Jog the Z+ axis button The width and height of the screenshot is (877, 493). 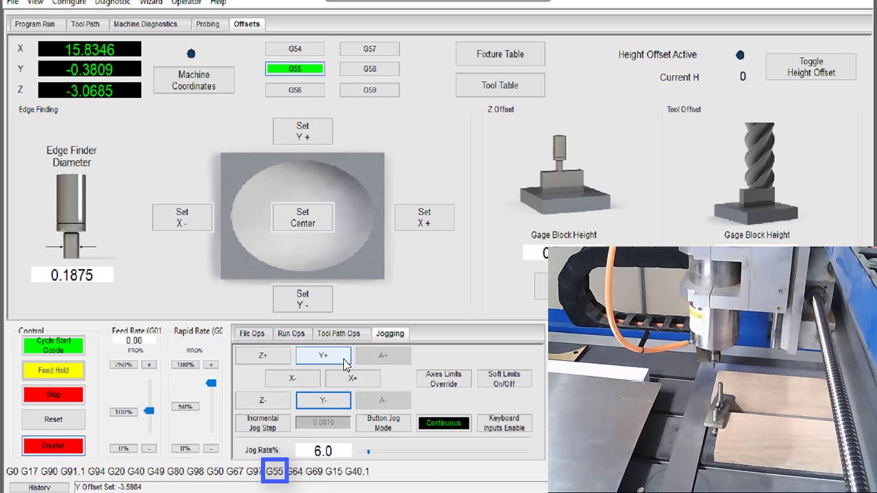[x=263, y=355]
